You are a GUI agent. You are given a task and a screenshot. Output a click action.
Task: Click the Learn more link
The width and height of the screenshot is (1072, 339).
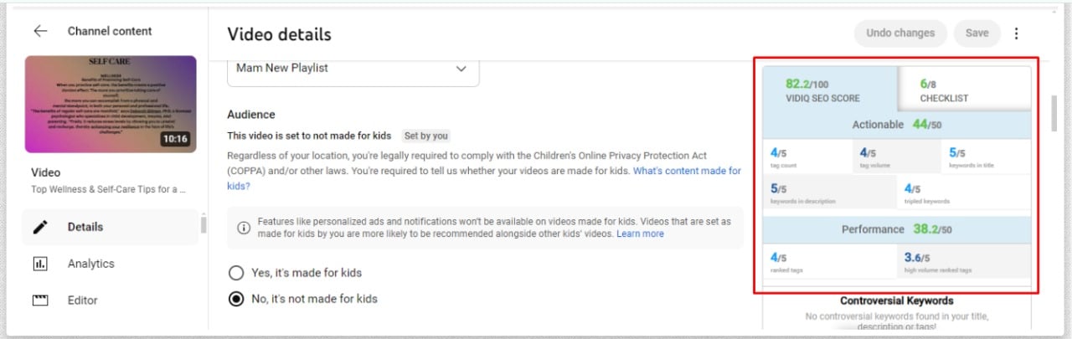pyautogui.click(x=640, y=234)
